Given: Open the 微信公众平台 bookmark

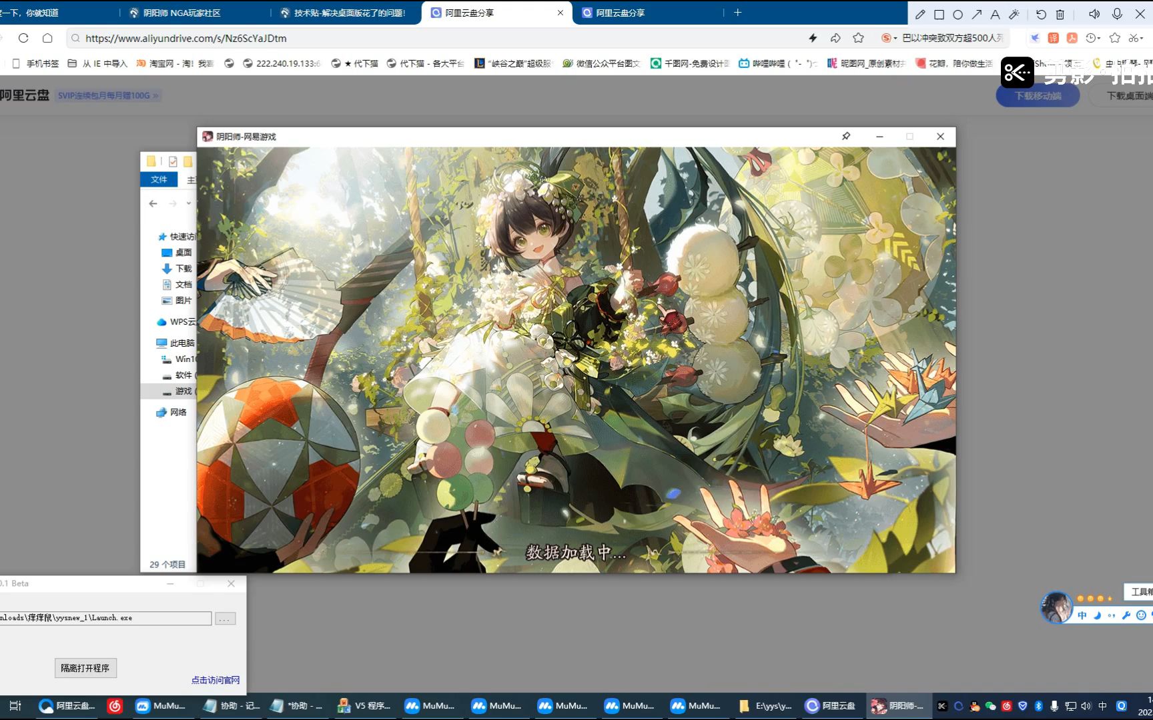Looking at the screenshot, I should [x=601, y=63].
